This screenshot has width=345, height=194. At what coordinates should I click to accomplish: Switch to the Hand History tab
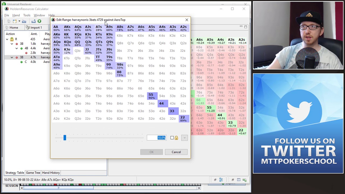click(x=51, y=173)
